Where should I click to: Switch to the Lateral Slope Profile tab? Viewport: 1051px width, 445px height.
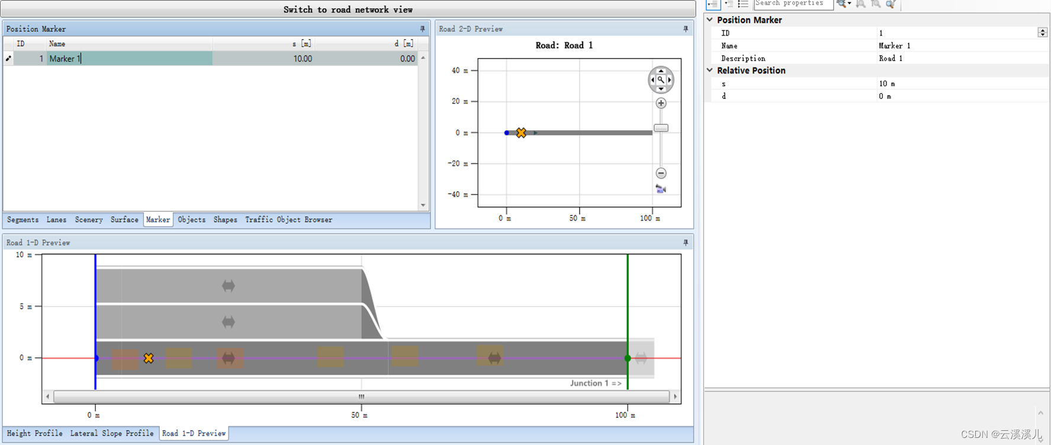coord(112,433)
